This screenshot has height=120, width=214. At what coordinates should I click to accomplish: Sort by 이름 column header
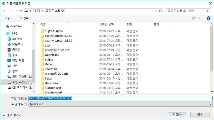43,25
